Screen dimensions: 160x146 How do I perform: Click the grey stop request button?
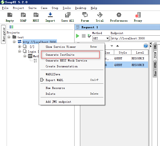pyautogui.click(x=84, y=36)
